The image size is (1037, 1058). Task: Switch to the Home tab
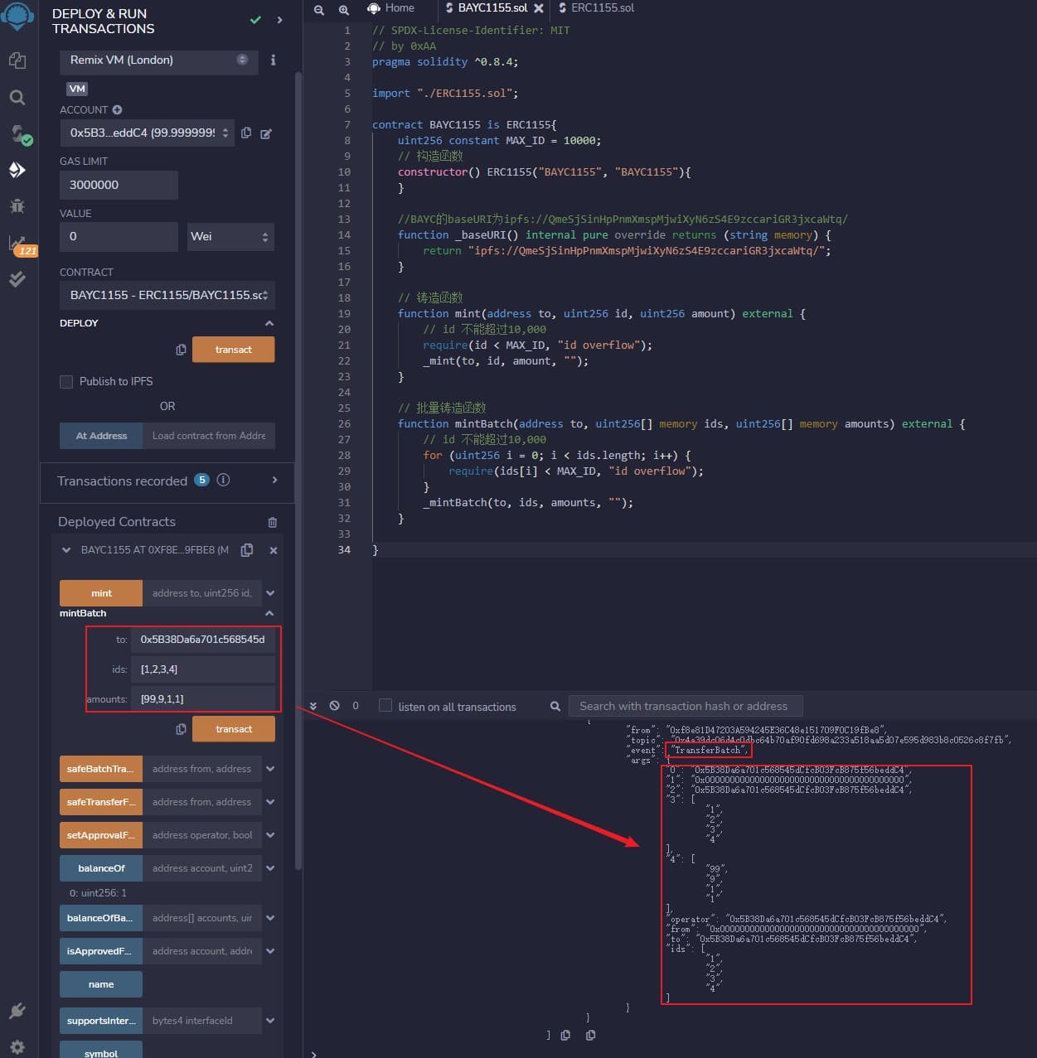coord(391,8)
